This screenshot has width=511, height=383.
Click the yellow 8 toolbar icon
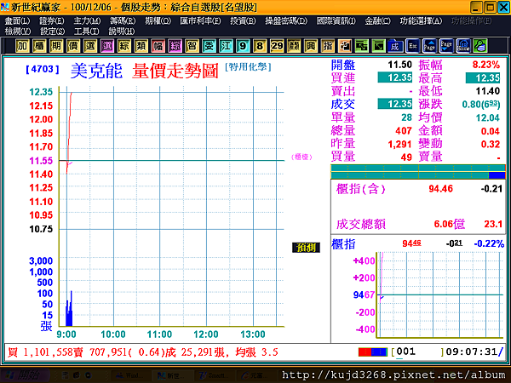pos(260,46)
